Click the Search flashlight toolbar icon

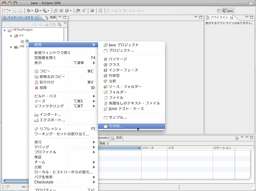(84, 11)
